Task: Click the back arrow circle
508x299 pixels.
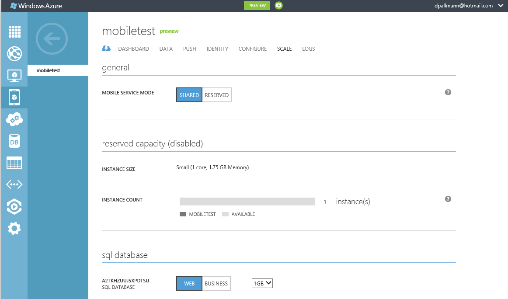Action: pyautogui.click(x=52, y=39)
